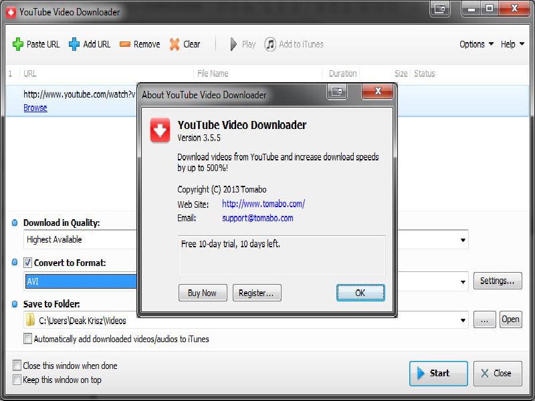Screen dimensions: 535x401
Task: Check Close this window when done
Action: pos(17,365)
